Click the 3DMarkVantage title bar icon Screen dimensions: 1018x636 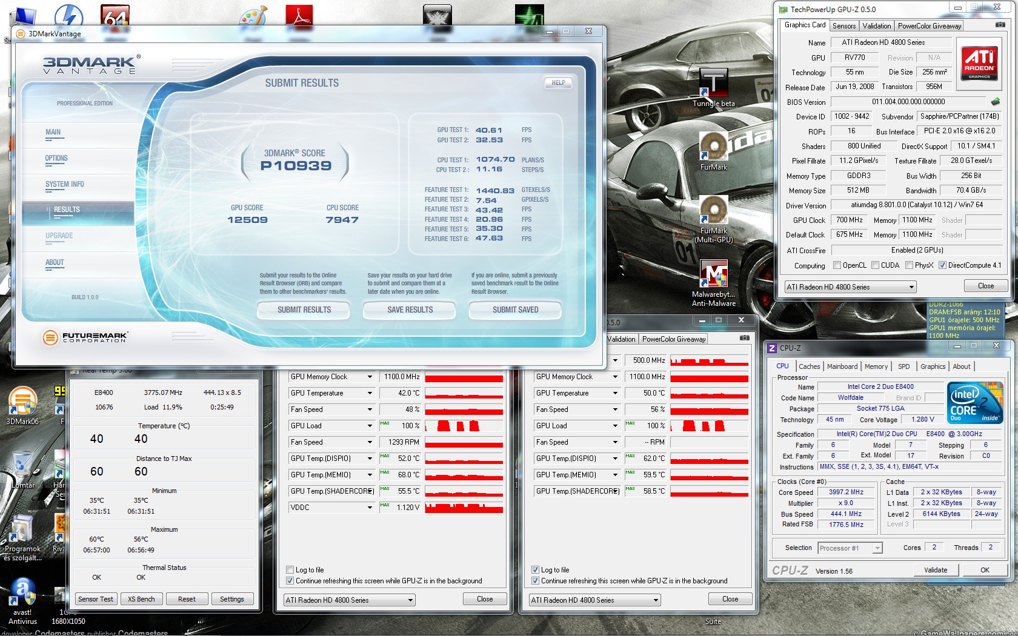click(21, 34)
